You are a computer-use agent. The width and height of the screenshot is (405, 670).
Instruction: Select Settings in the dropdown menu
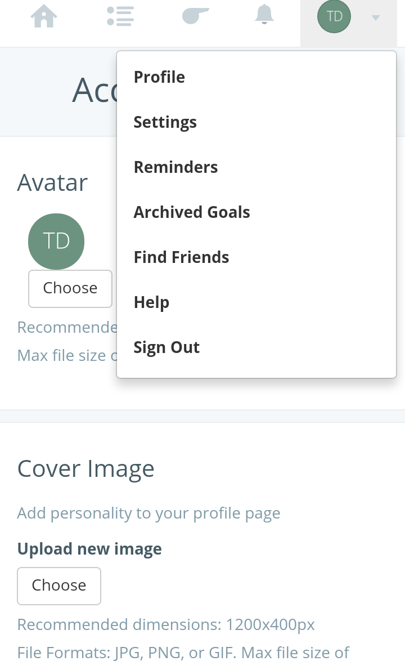[165, 122]
